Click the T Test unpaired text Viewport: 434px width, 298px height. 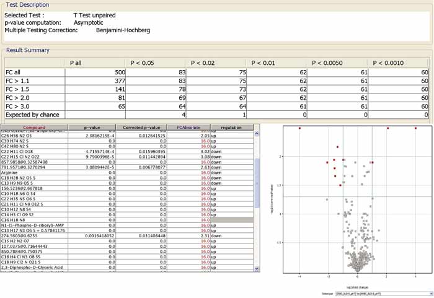click(x=94, y=15)
